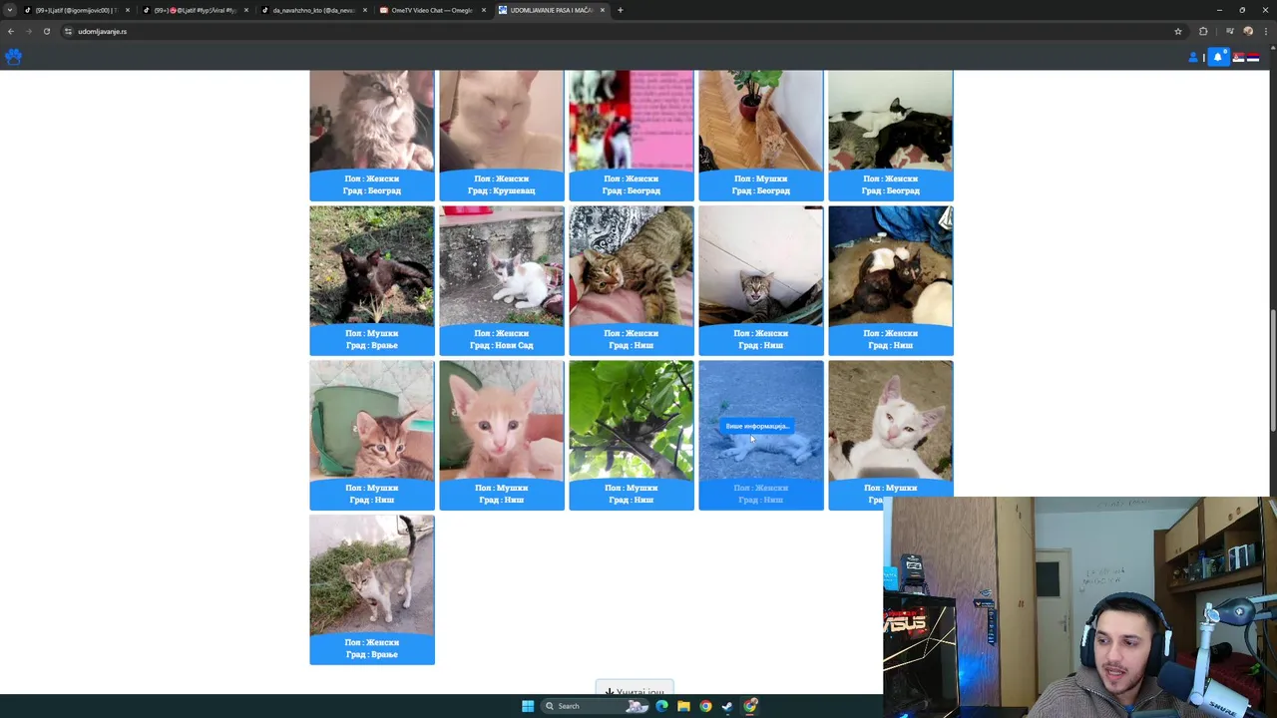Image resolution: width=1277 pixels, height=718 pixels.
Task: Open the notifications bell in site header
Action: point(1217,57)
